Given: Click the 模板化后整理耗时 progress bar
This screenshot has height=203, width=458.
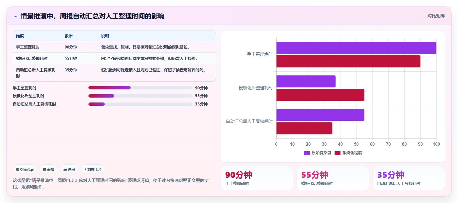Looking at the screenshot, I should coord(140,96).
